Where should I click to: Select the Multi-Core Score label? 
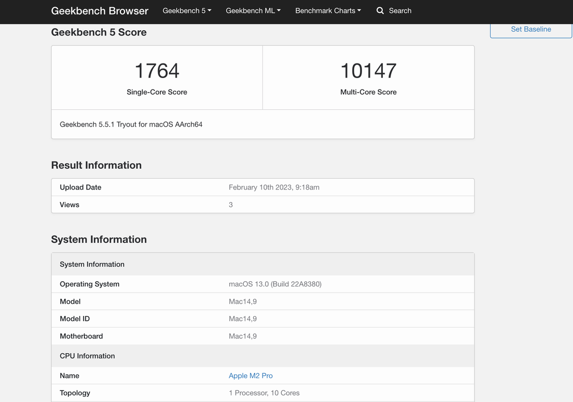tap(368, 92)
